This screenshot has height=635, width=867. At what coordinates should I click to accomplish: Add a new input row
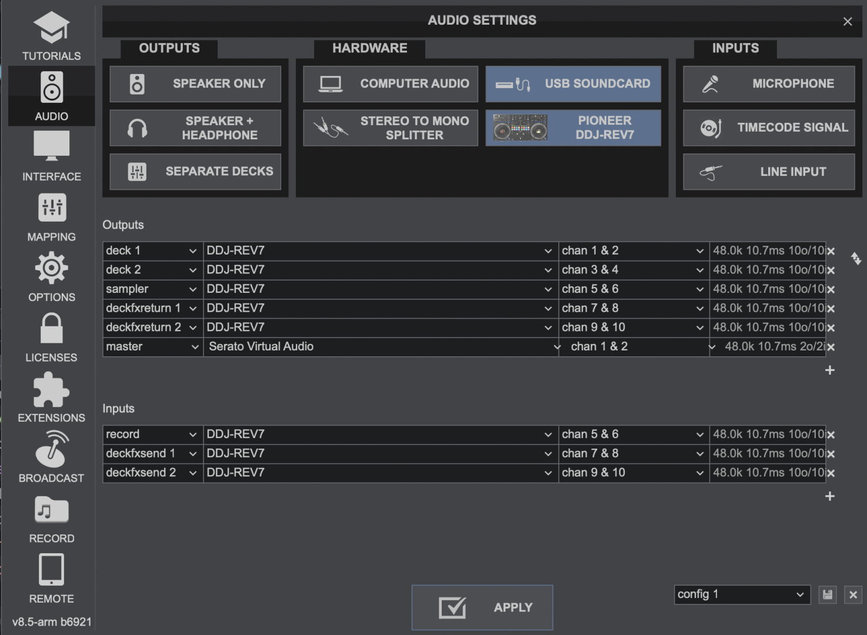tap(830, 496)
